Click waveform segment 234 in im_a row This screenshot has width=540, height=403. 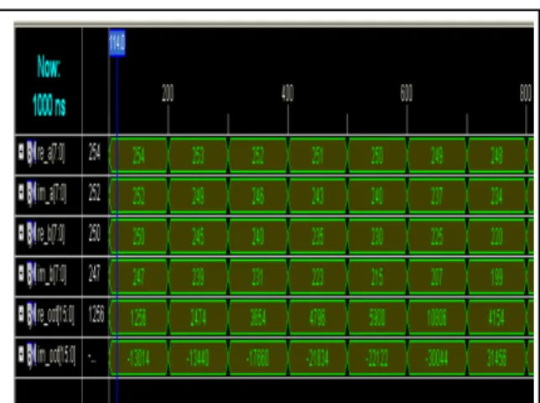click(x=496, y=196)
